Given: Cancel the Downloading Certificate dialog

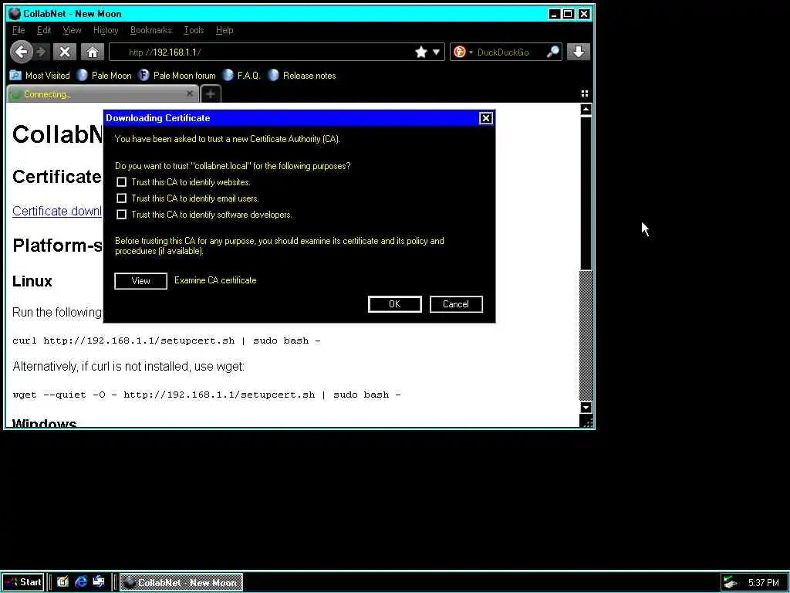Looking at the screenshot, I should pos(456,304).
